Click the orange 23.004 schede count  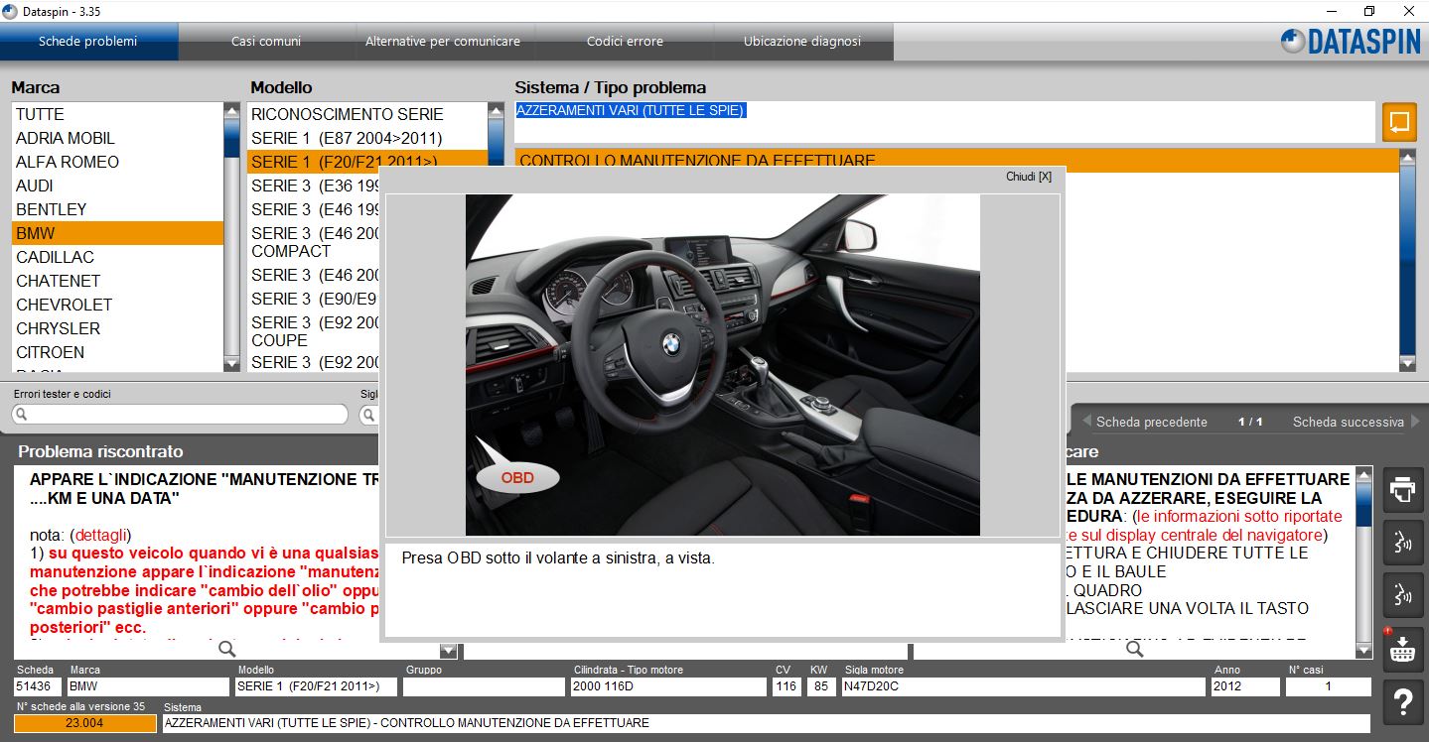click(85, 723)
